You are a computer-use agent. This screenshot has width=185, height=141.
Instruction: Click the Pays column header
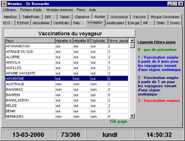[30, 41]
